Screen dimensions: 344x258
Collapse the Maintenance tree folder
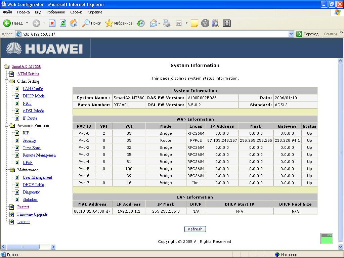(x=7, y=170)
